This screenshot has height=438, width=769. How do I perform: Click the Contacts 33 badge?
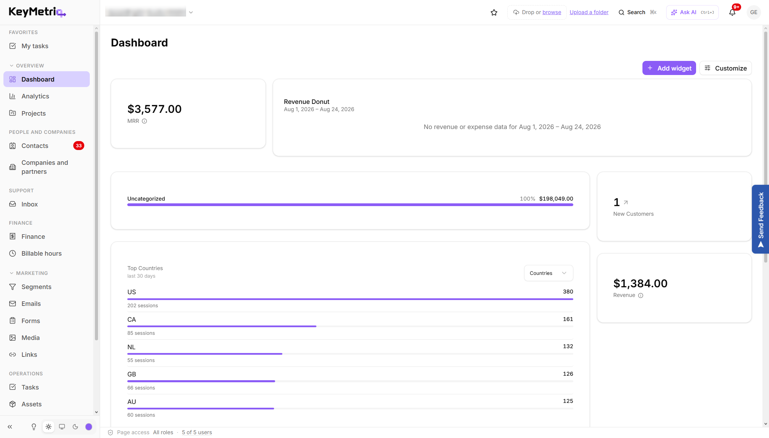(x=79, y=146)
